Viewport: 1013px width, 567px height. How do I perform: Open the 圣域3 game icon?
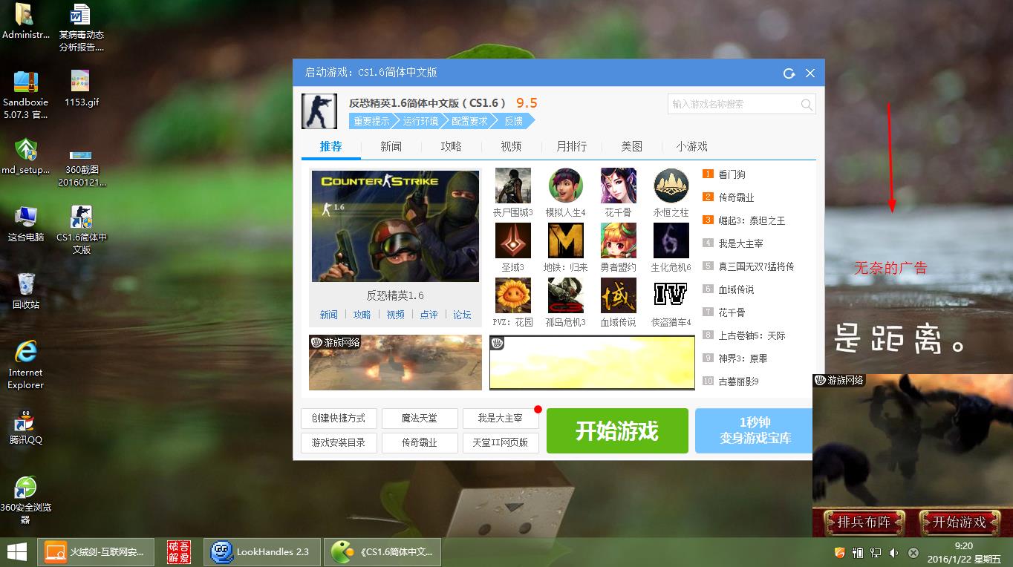(513, 240)
